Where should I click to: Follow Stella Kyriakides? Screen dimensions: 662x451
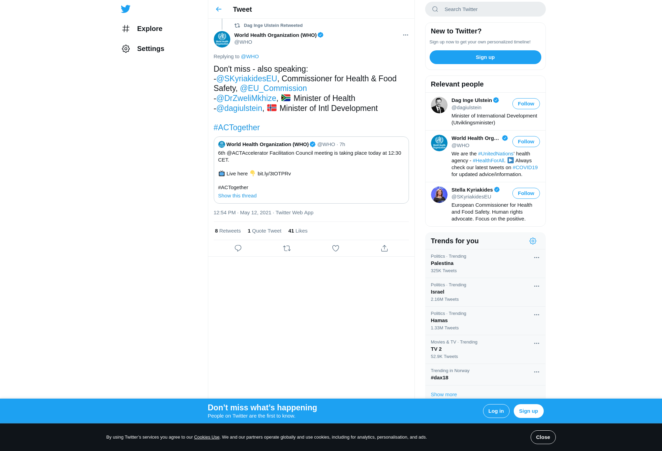pos(526,193)
